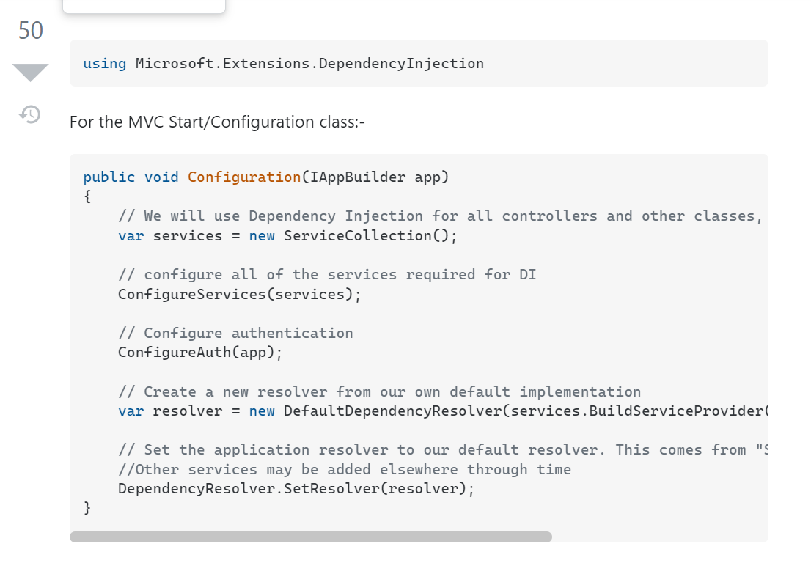Open the post activity history icon
Image resolution: width=811 pixels, height=563 pixels.
tap(30, 114)
